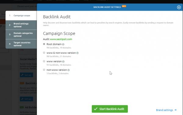This screenshot has height=115, width=183.
Task: Click the BETA badge in dialog header
Action: pyautogui.click(x=124, y=6)
